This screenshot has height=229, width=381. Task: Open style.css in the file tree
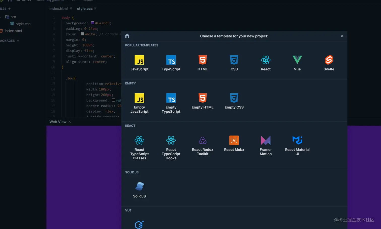23,24
